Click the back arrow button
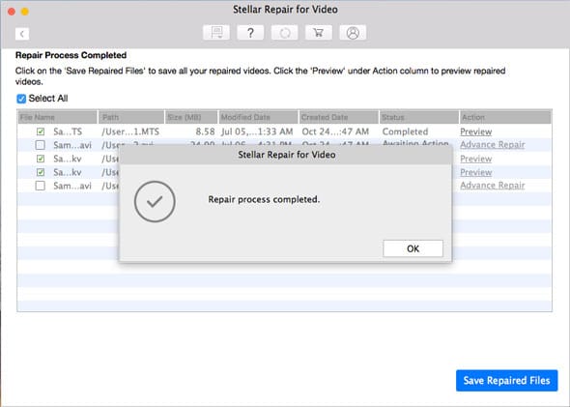 click(x=22, y=34)
